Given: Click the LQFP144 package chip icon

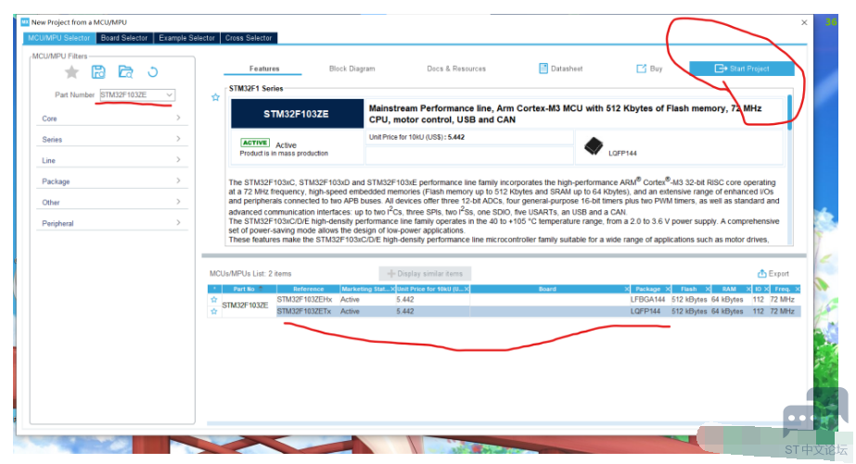Looking at the screenshot, I should point(594,146).
